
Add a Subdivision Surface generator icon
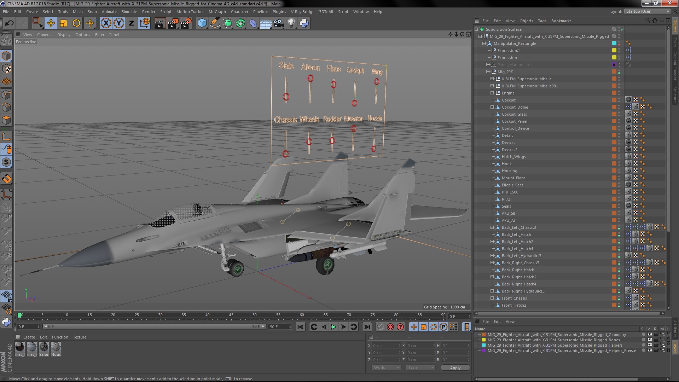[228, 23]
